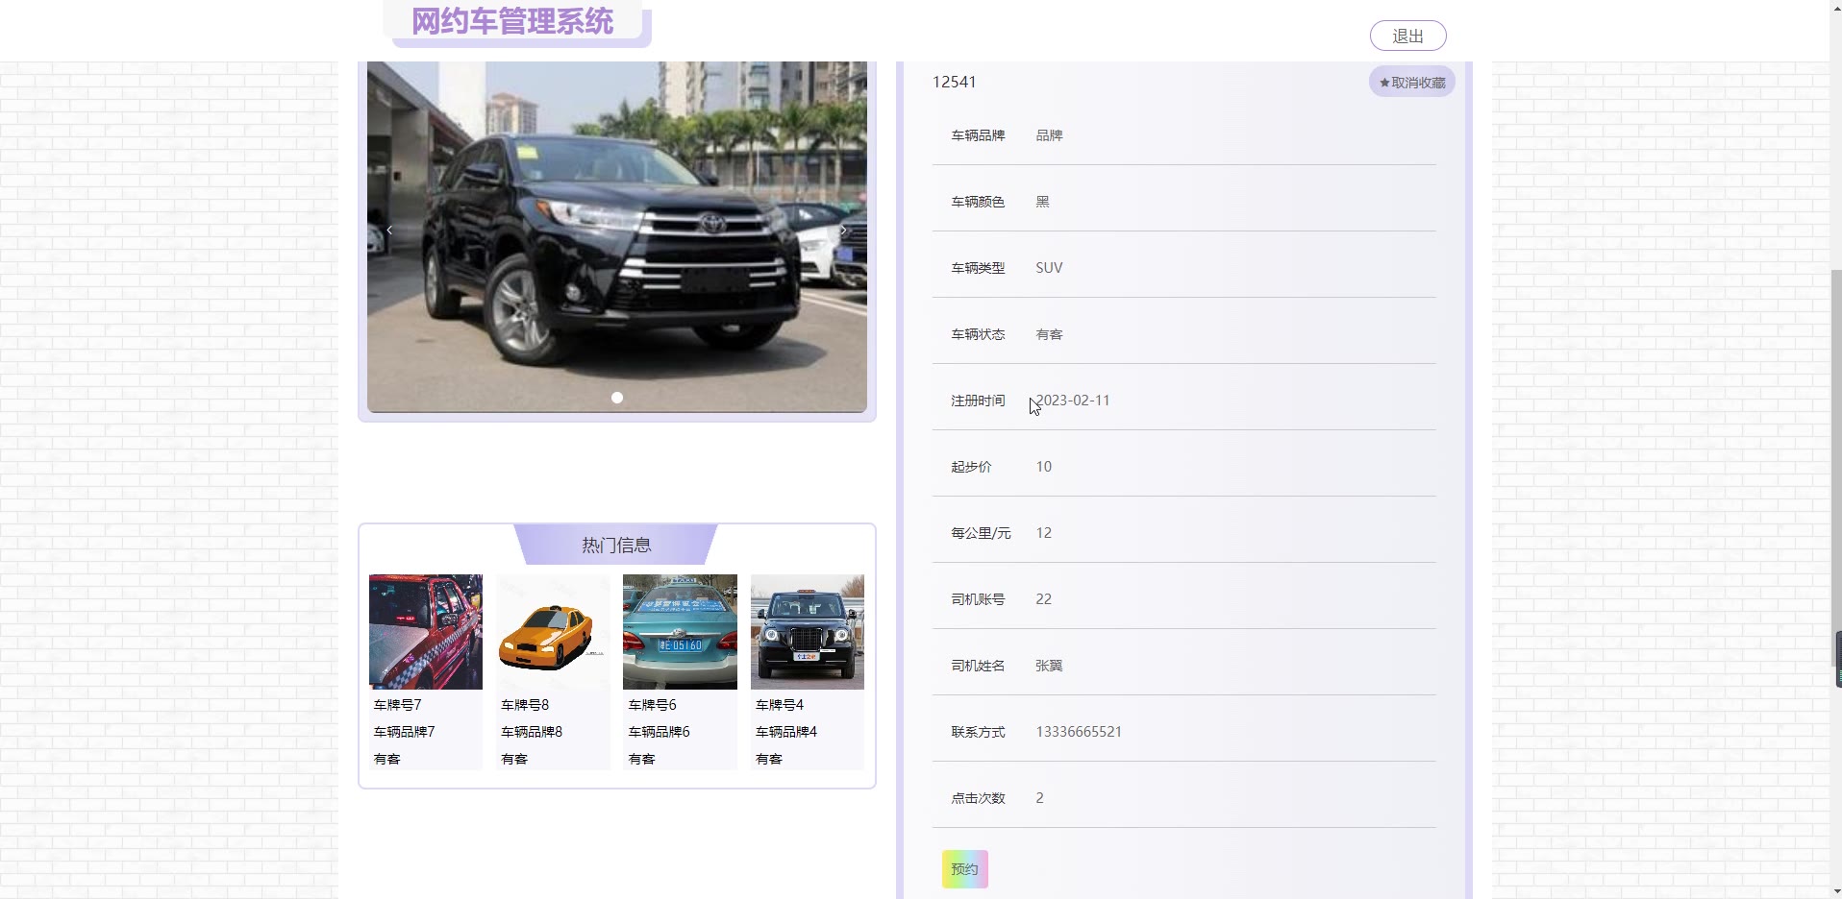Click the 热门信息 section header

pyautogui.click(x=616, y=545)
